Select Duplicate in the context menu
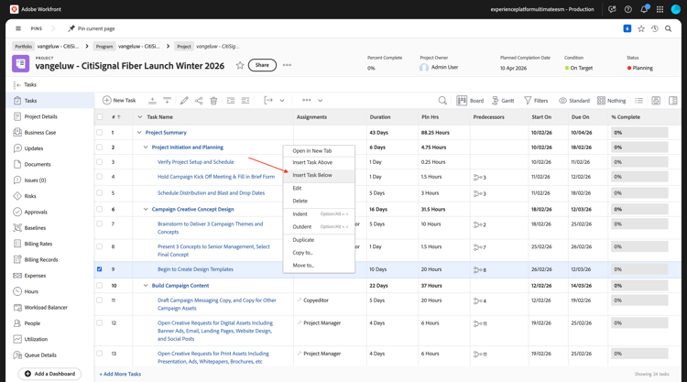This screenshot has height=382, width=687. click(303, 240)
